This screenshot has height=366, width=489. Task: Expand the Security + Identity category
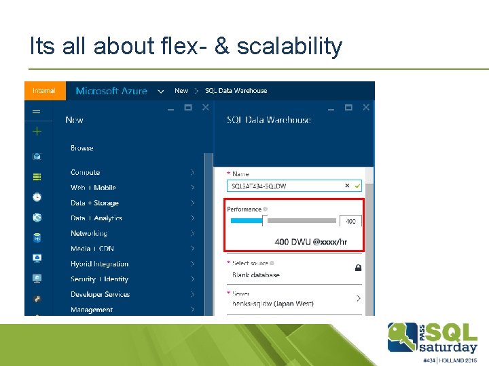pyautogui.click(x=132, y=279)
